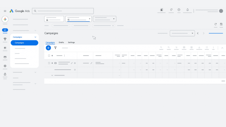Open the Segment icon in table toolbar
Viewport: 226px width, 127px height.
point(176,47)
